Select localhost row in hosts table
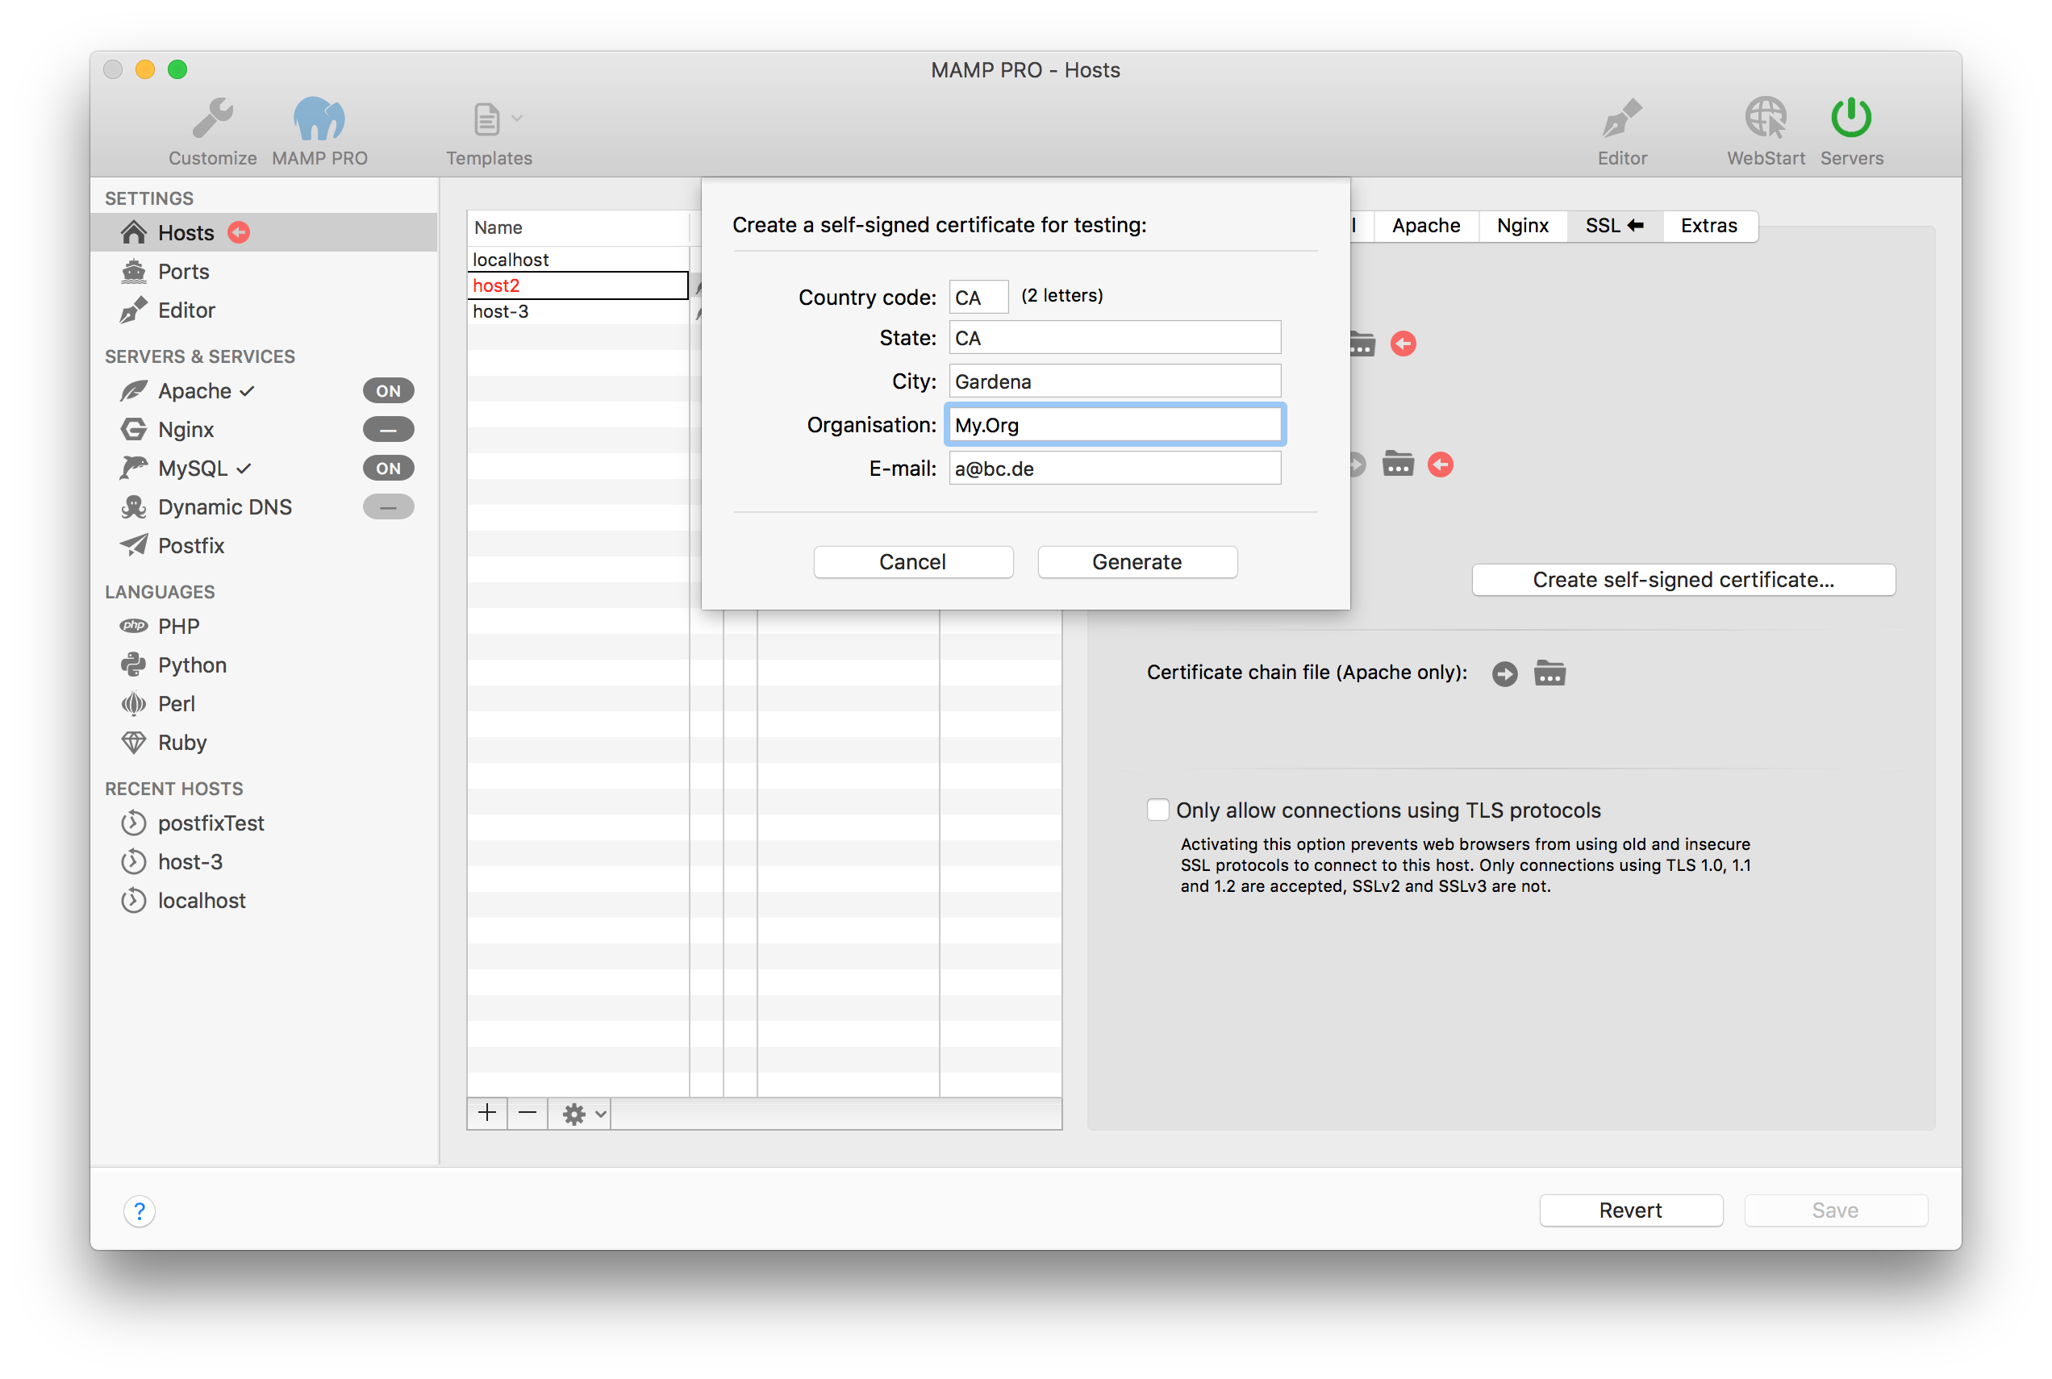This screenshot has width=2052, height=1379. click(578, 260)
